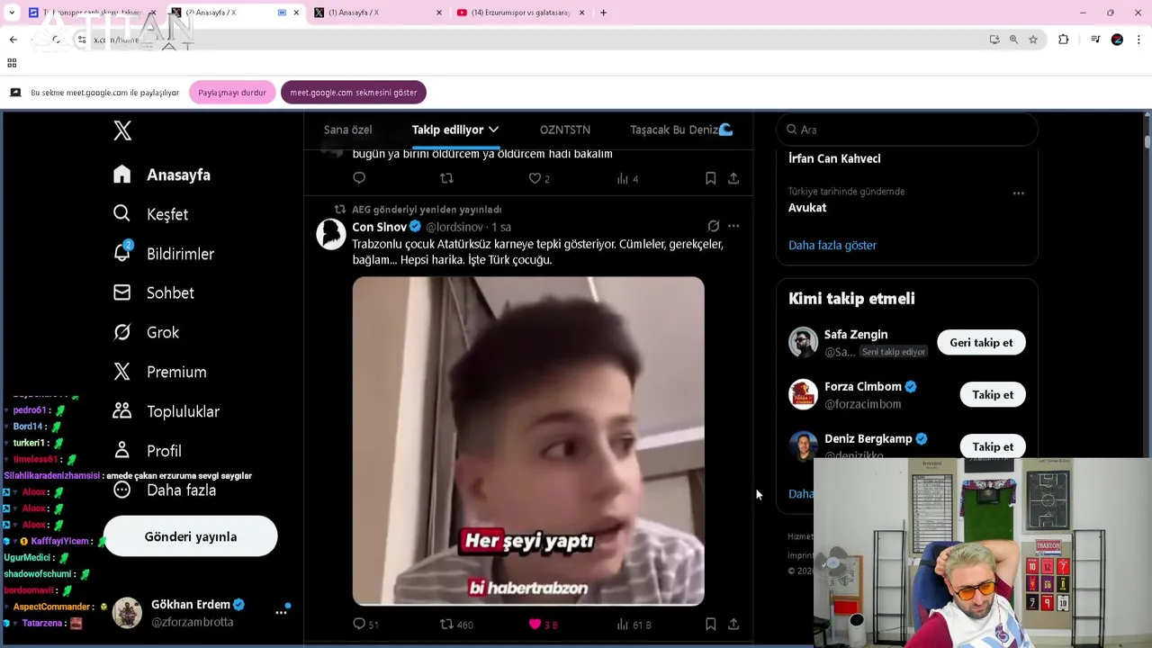1152x648 pixels.
Task: Bookmark Con Sinov's post
Action: tap(710, 624)
